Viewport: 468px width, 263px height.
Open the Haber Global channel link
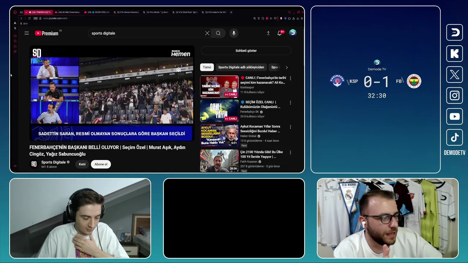point(248,136)
